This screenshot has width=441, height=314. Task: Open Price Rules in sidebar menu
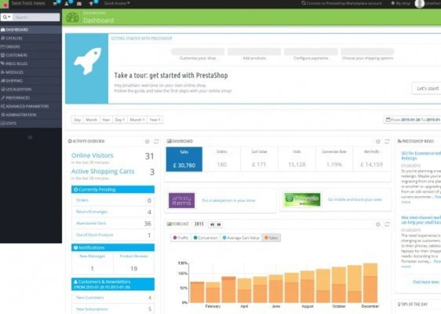[x=31, y=64]
